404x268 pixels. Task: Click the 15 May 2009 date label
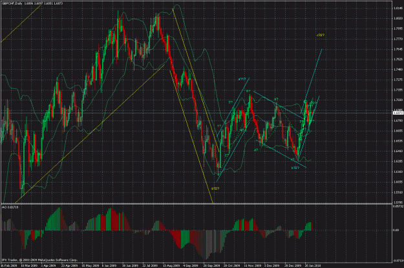click(x=90, y=265)
